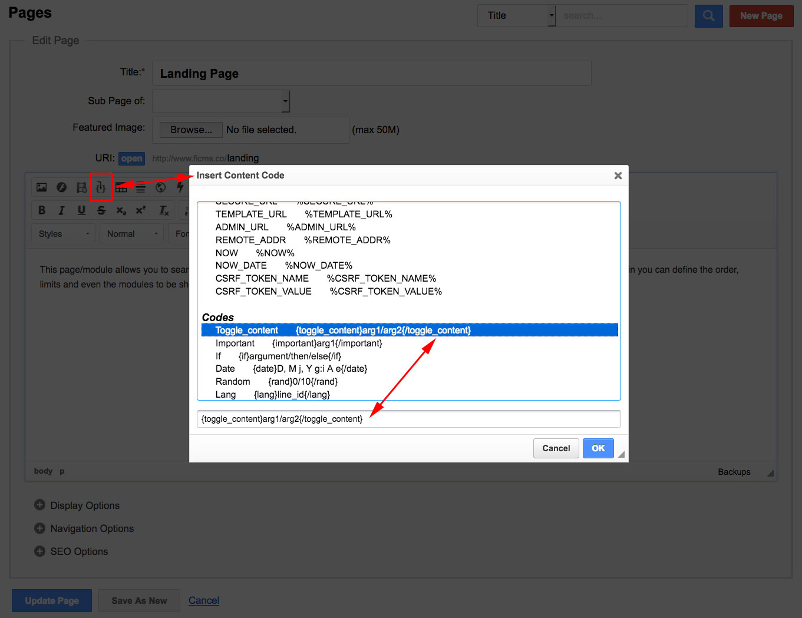Click the content code text field
Viewport: 802px width, 618px height.
pos(408,419)
